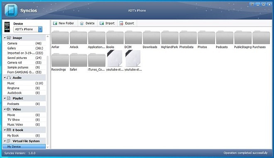Screen dimensions: 274x158
Task: Click the Syncios app logo icon
Action: (x=11, y=10)
